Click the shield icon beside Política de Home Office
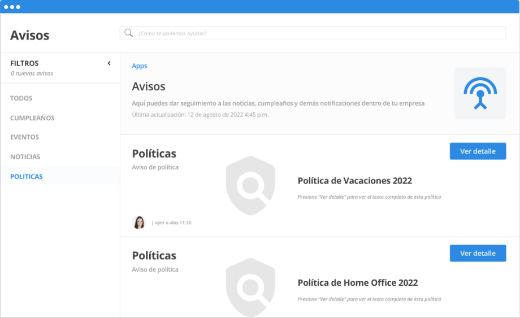The height and width of the screenshot is (318, 520). point(250,287)
